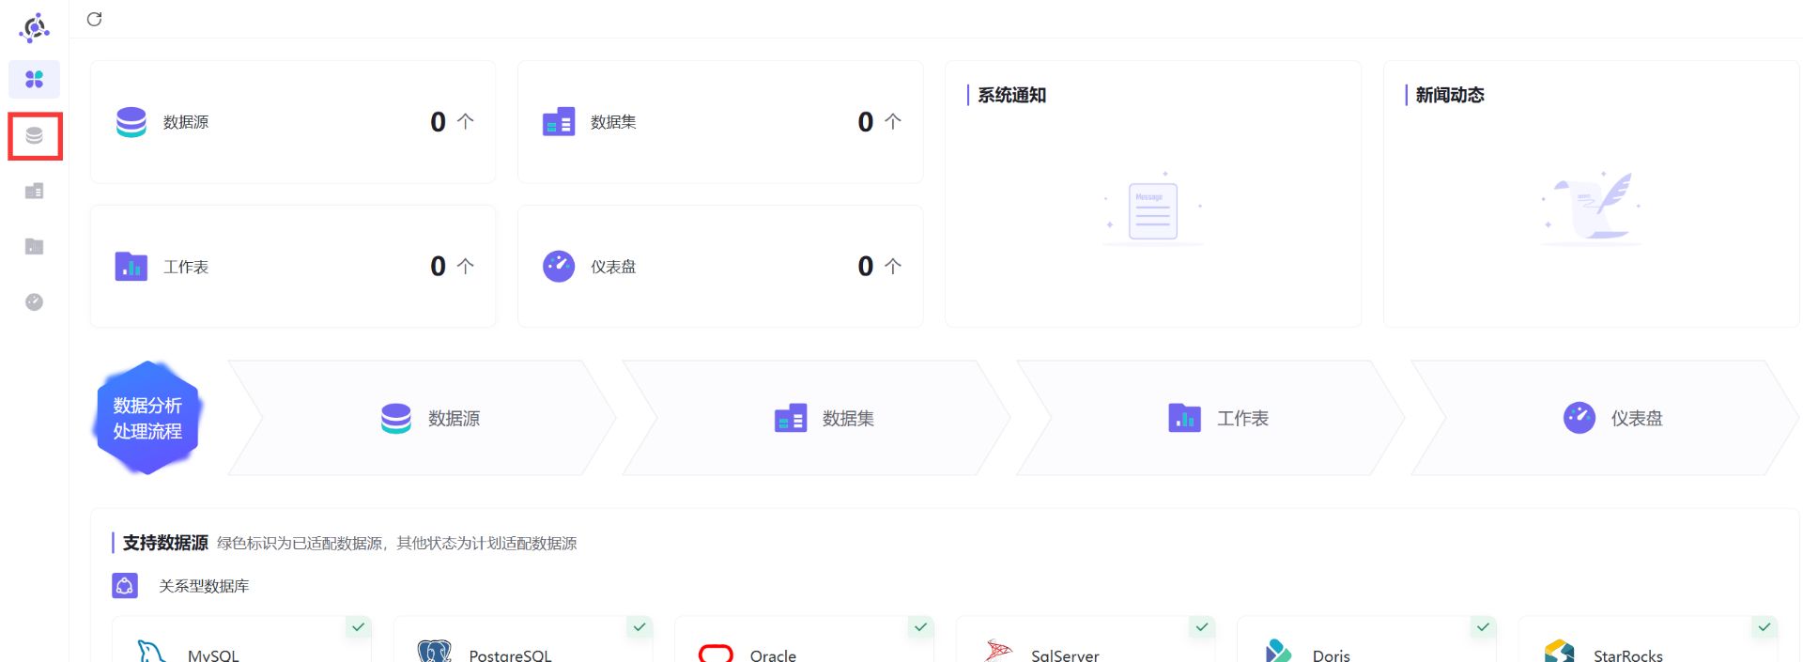Click 仪表盘 icon in the process flow
Screen dimensions: 1803x662
pos(1580,418)
